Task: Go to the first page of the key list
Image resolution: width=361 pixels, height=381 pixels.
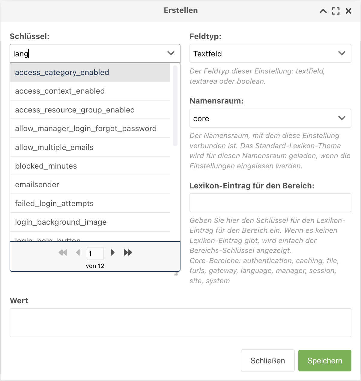Action: pyautogui.click(x=63, y=253)
